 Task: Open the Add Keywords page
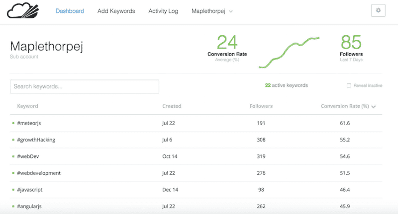(x=116, y=11)
